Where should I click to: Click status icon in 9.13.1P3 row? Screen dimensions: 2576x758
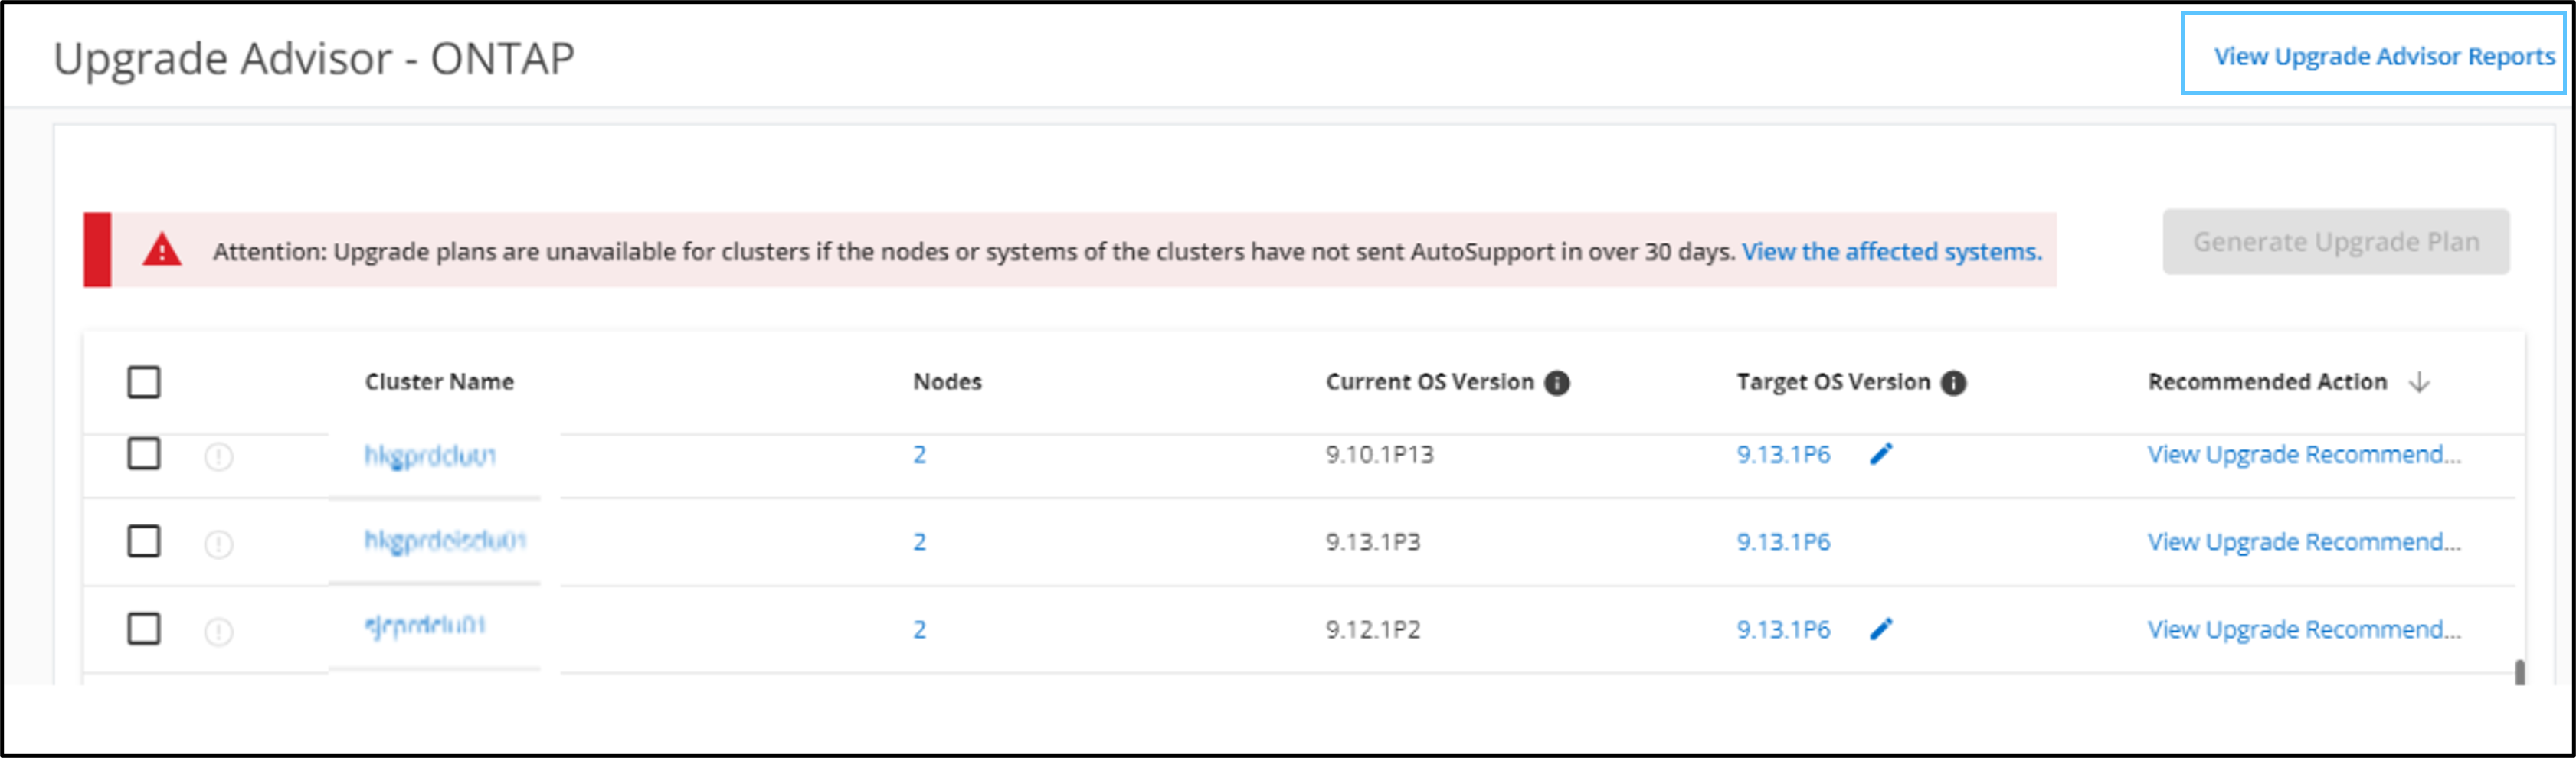pos(219,544)
